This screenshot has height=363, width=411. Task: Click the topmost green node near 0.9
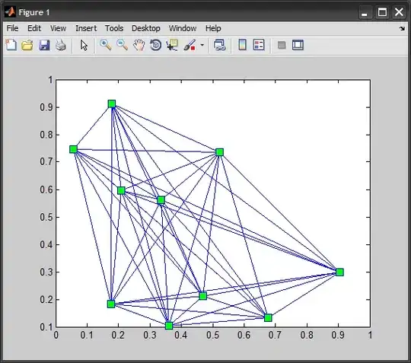coord(112,104)
